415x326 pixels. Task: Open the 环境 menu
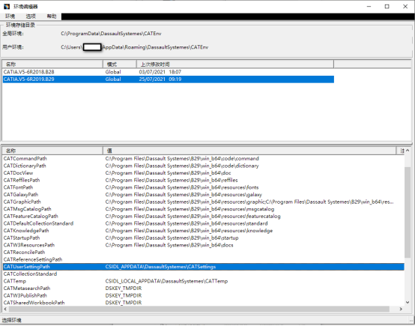(10, 16)
